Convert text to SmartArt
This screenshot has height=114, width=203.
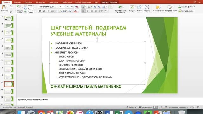121,9
